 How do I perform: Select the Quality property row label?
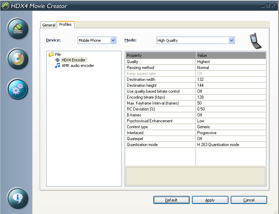coord(132,62)
